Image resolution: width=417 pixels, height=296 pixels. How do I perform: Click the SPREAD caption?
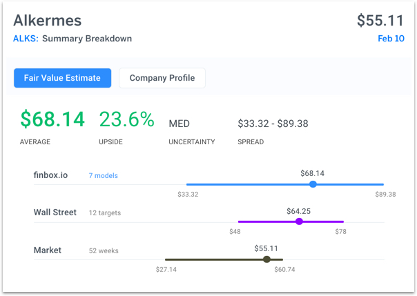[251, 142]
